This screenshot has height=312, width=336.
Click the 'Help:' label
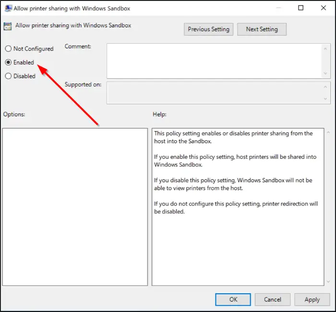click(159, 114)
